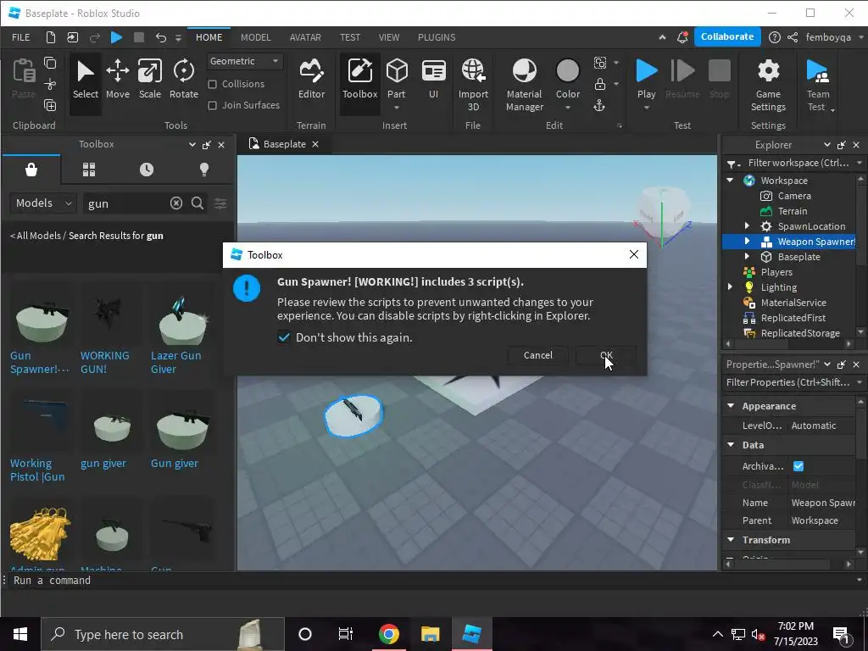Click the notifications bell icon

click(x=682, y=37)
